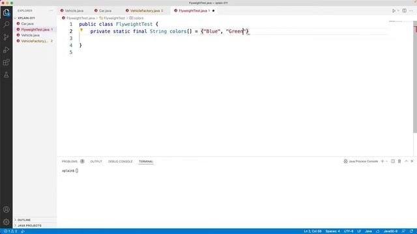This screenshot has height=234, width=417.
Task: Switch to the VehicleFactory.java tab
Action: (x=145, y=11)
